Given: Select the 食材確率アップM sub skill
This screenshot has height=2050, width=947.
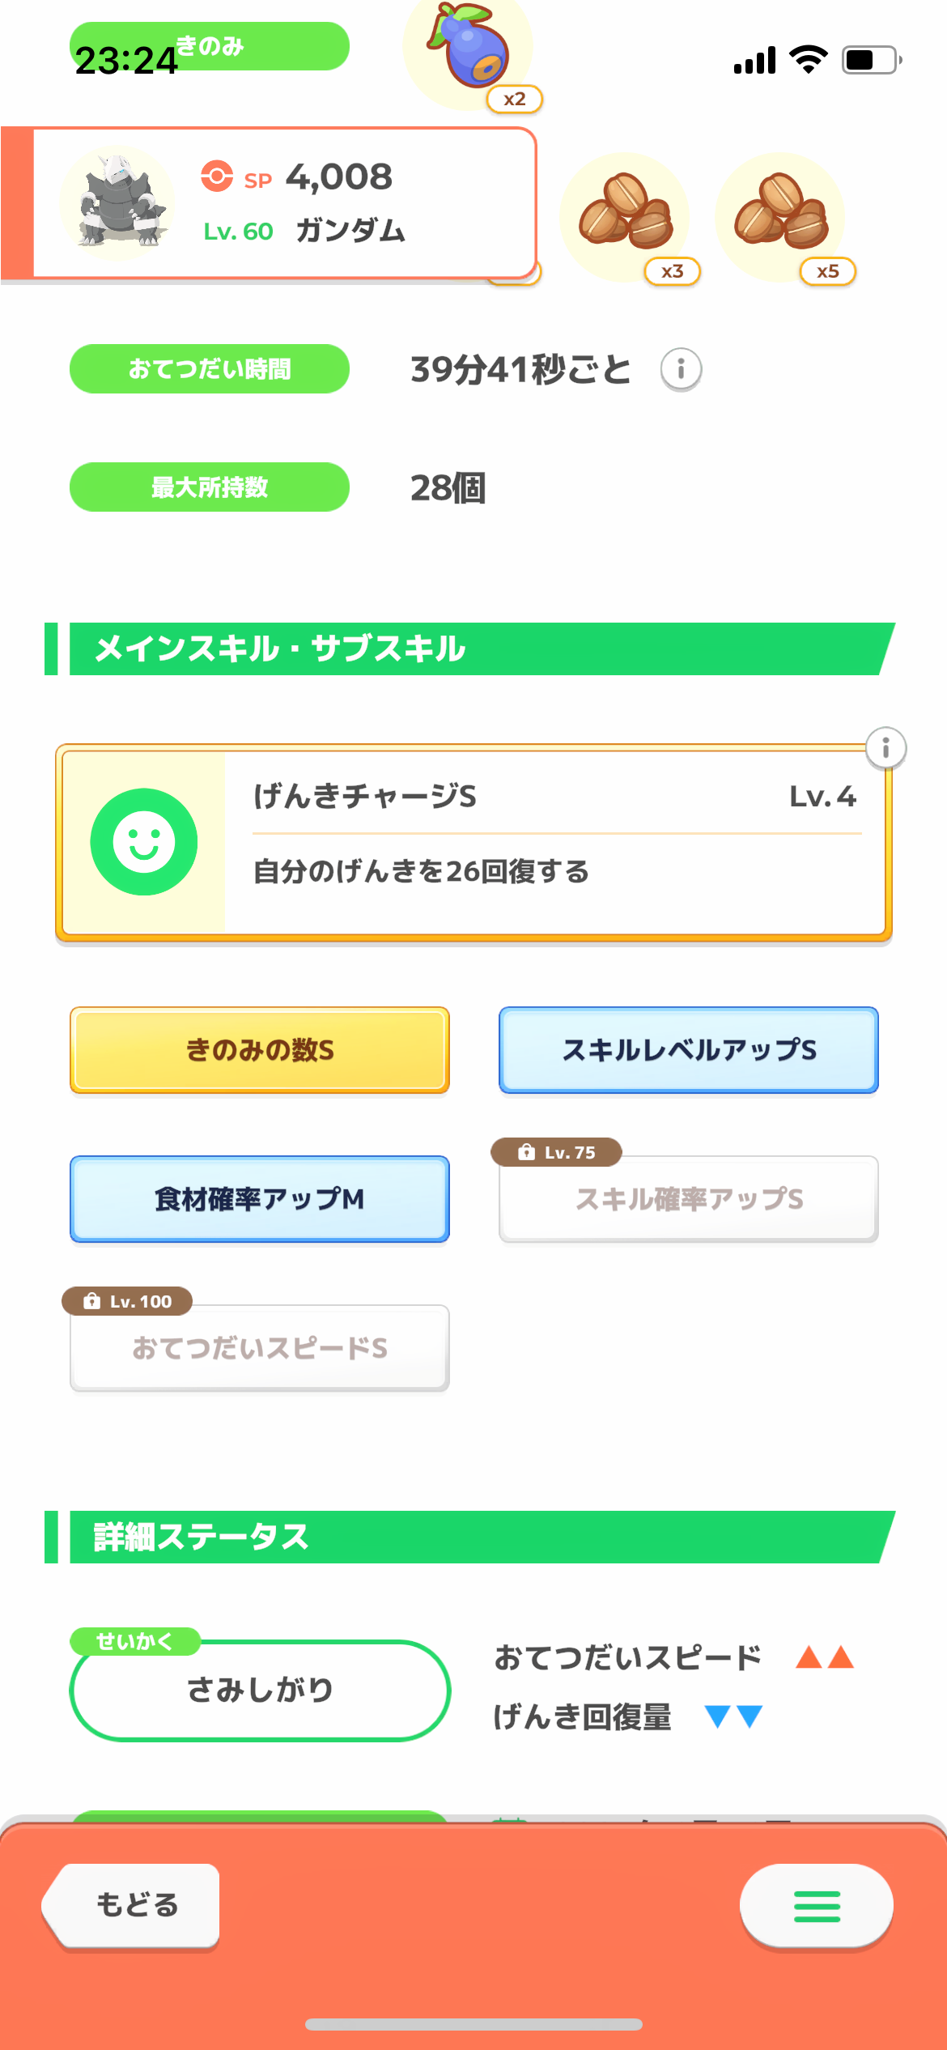Looking at the screenshot, I should pos(260,1199).
